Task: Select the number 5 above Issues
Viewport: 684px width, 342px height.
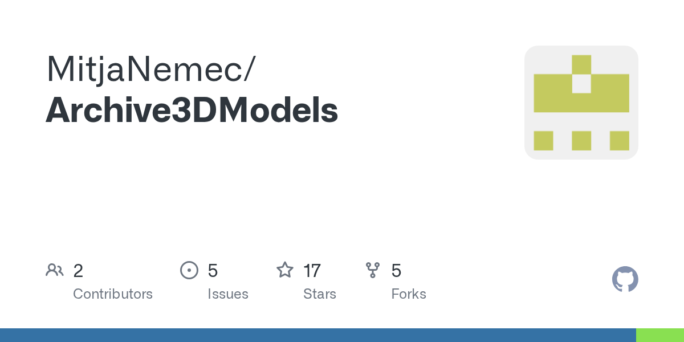Action: tap(213, 271)
